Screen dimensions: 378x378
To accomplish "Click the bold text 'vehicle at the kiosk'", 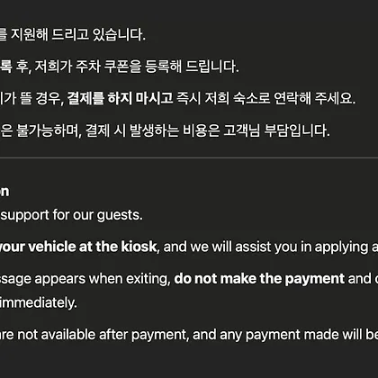I will point(93,247).
